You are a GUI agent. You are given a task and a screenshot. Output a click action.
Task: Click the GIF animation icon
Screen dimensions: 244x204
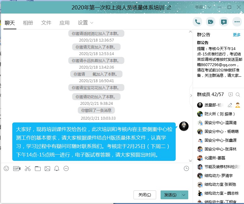pyautogui.click(x=17, y=168)
